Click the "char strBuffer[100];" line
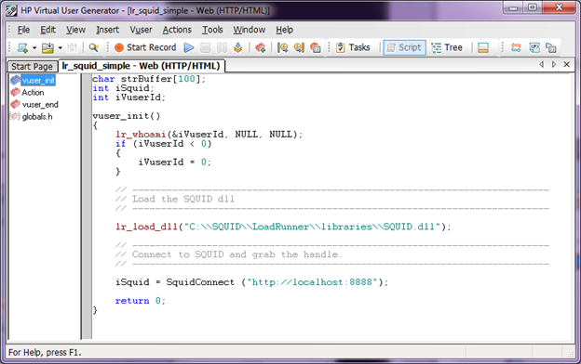Image resolution: width=581 pixels, height=364 pixels. (149, 79)
